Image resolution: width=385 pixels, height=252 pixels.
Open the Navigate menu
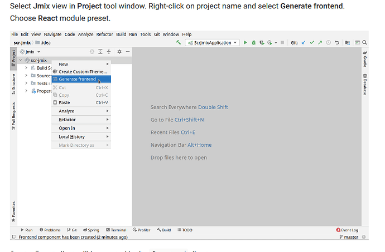[52, 34]
